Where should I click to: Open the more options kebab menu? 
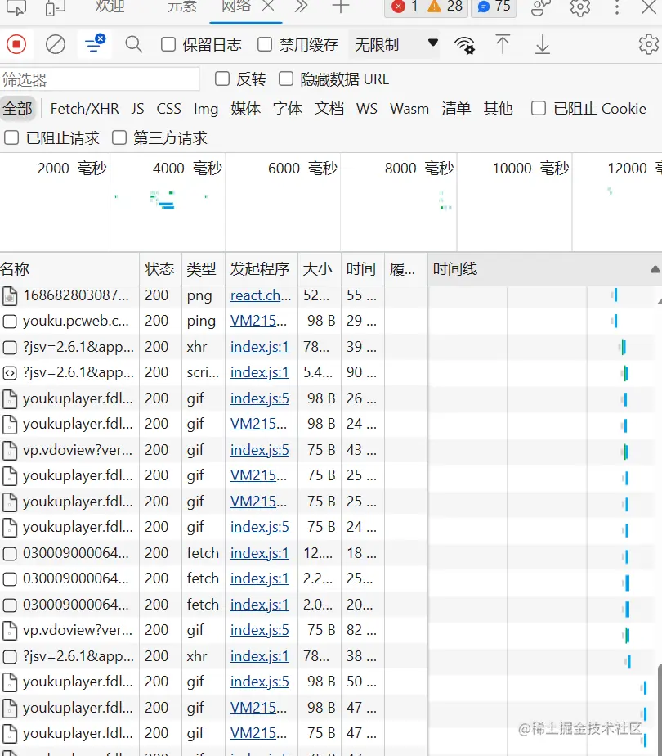[619, 10]
